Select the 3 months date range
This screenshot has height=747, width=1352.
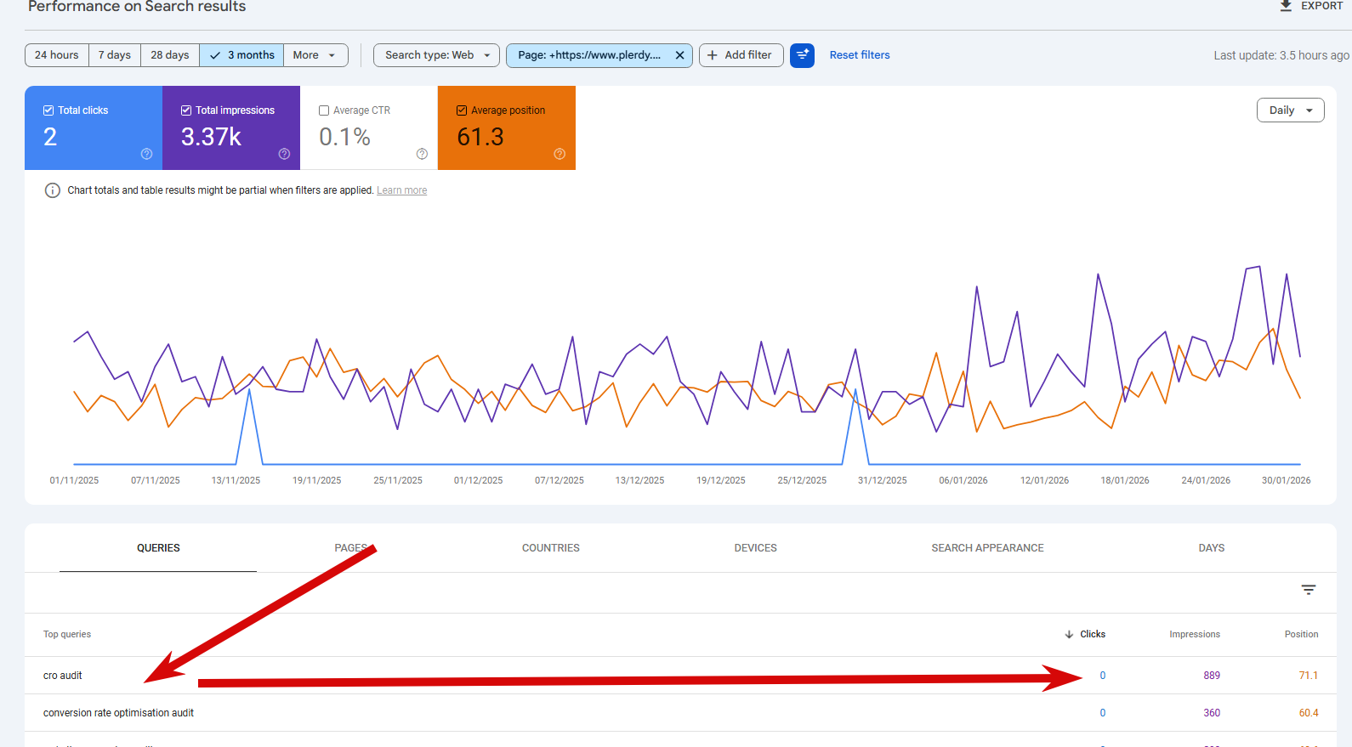click(x=241, y=55)
